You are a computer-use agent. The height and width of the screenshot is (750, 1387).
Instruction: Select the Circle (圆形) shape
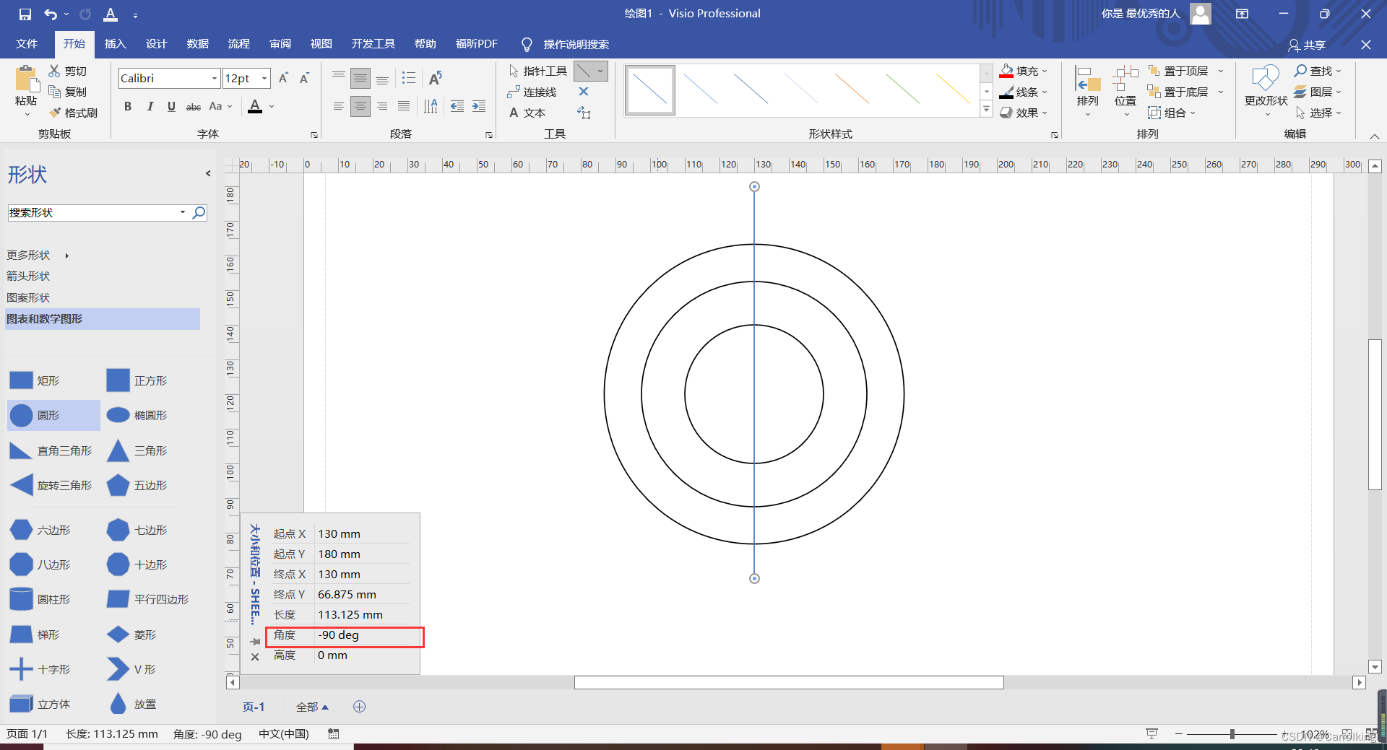point(53,415)
